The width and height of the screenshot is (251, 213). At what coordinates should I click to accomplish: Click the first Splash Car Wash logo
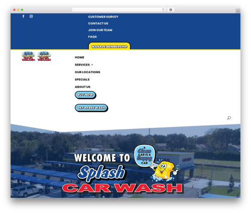coord(28,56)
